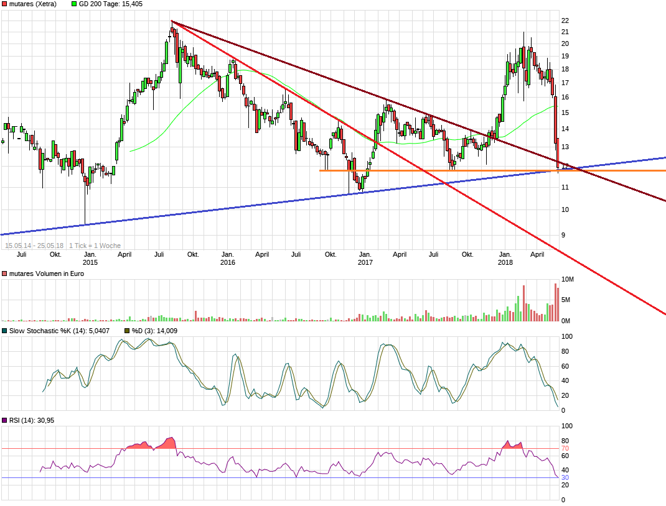Viewport: 666px width, 506px height.
Task: Click the peak candle near 22 in mid-2015
Action: 172,30
